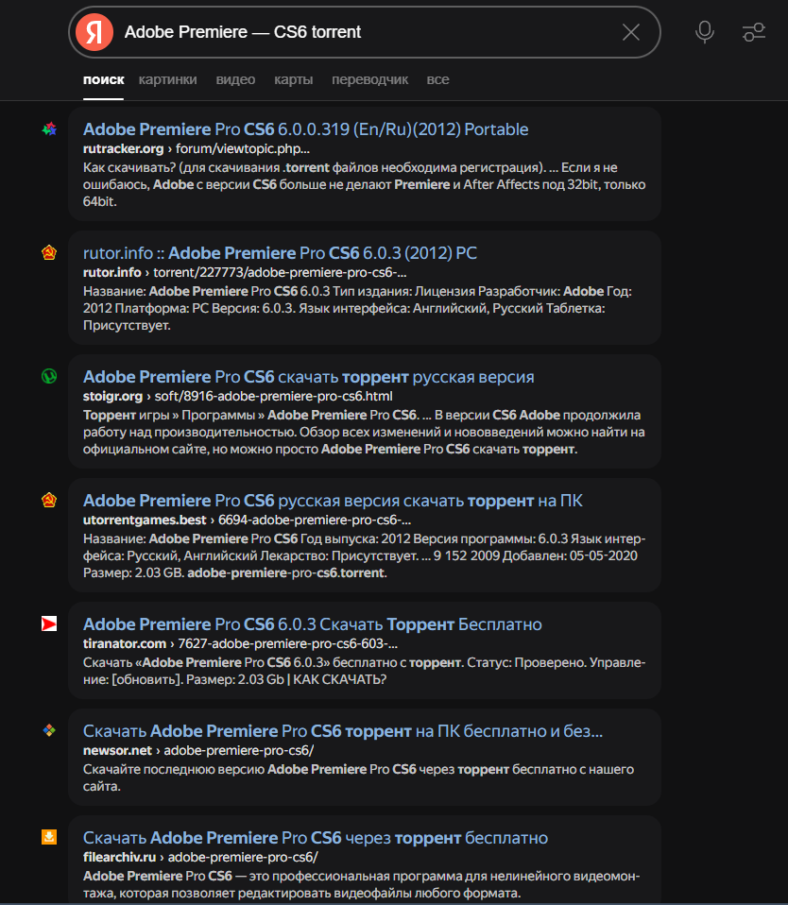The image size is (788, 905).
Task: Open result торрент на ПК бесплатно и без...
Action: point(343,731)
